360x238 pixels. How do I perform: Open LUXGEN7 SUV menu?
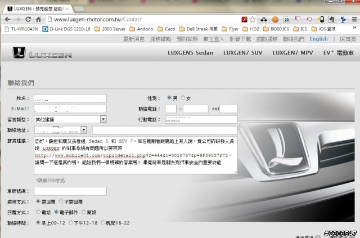[243, 53]
